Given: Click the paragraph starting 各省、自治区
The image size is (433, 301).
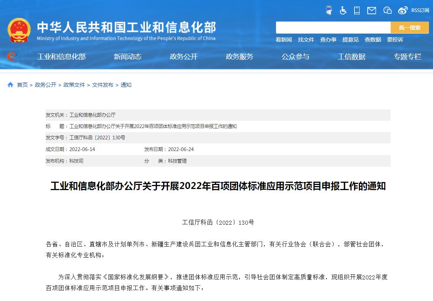Looking at the screenshot, I should [x=215, y=250].
